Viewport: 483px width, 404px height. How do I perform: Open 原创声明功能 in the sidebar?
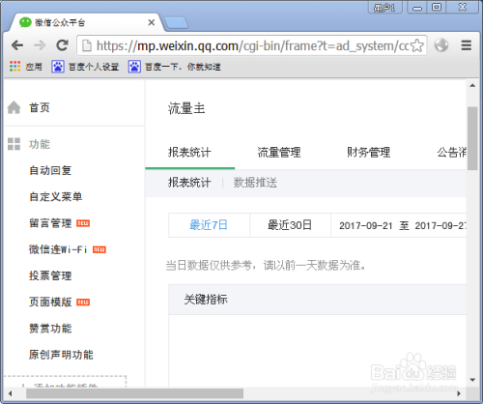pos(61,355)
